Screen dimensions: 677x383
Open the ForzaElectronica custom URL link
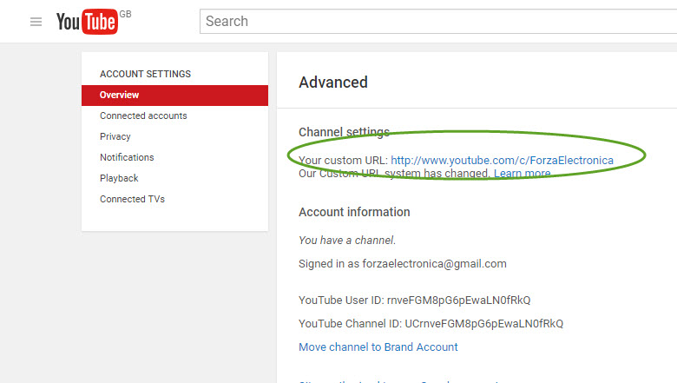(503, 160)
